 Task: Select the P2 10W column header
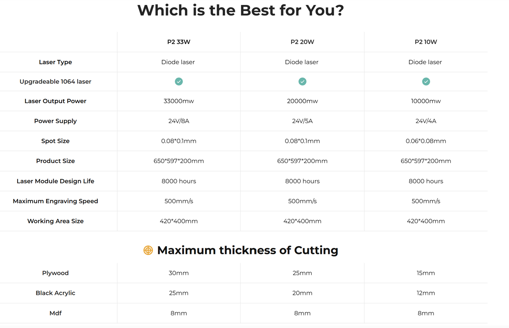(x=426, y=42)
